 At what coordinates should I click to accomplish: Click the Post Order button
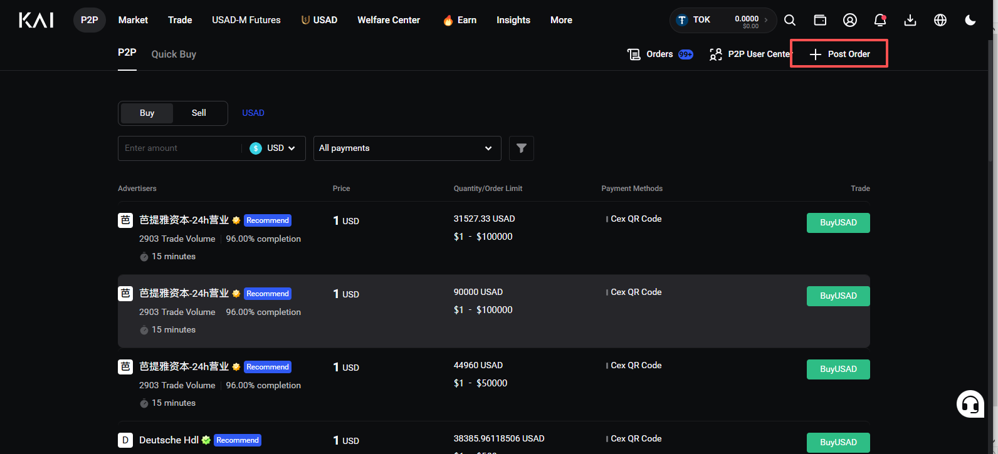(839, 54)
